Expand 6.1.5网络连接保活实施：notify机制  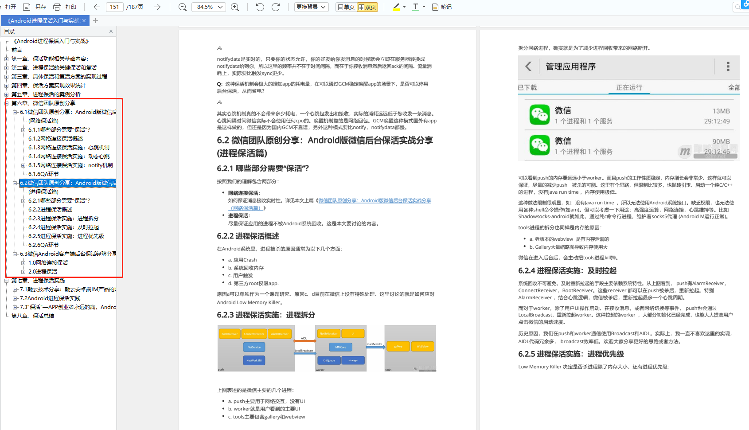click(23, 165)
